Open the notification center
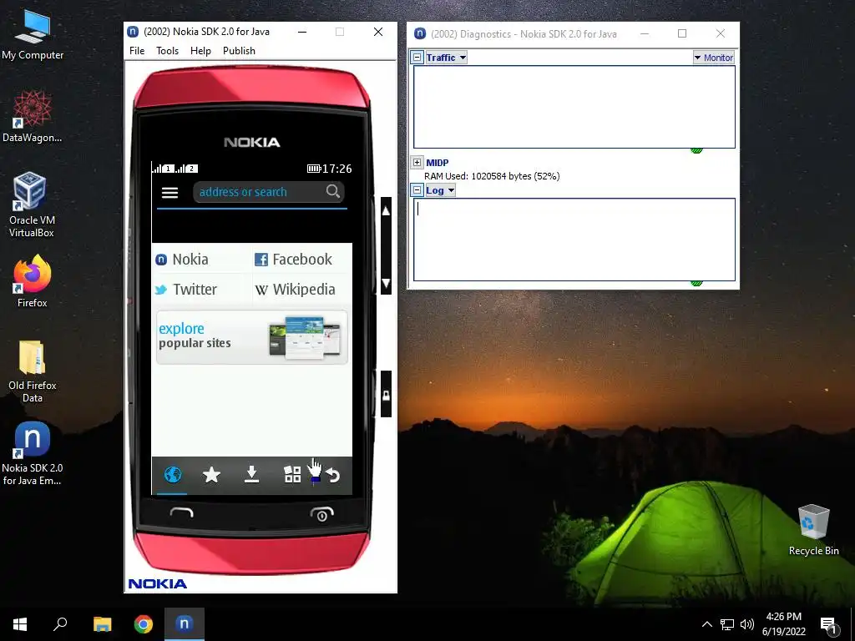The height and width of the screenshot is (641, 855). [829, 625]
